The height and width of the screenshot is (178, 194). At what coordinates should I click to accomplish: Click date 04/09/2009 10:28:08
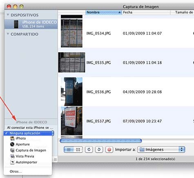click(x=142, y=92)
